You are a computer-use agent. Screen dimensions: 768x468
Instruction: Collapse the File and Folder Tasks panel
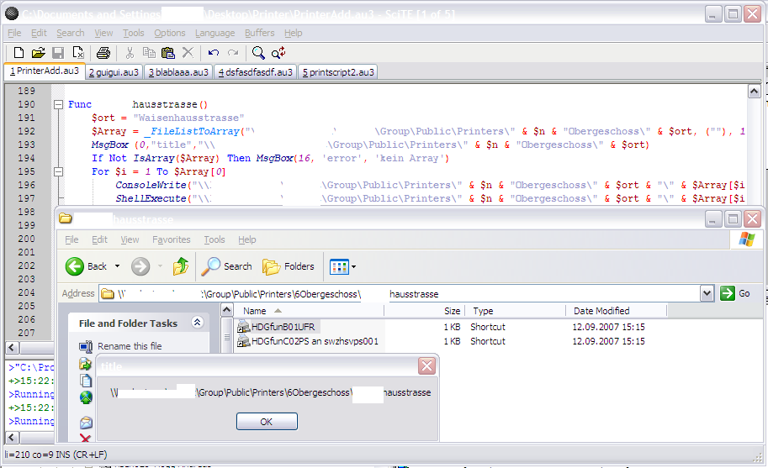click(198, 323)
